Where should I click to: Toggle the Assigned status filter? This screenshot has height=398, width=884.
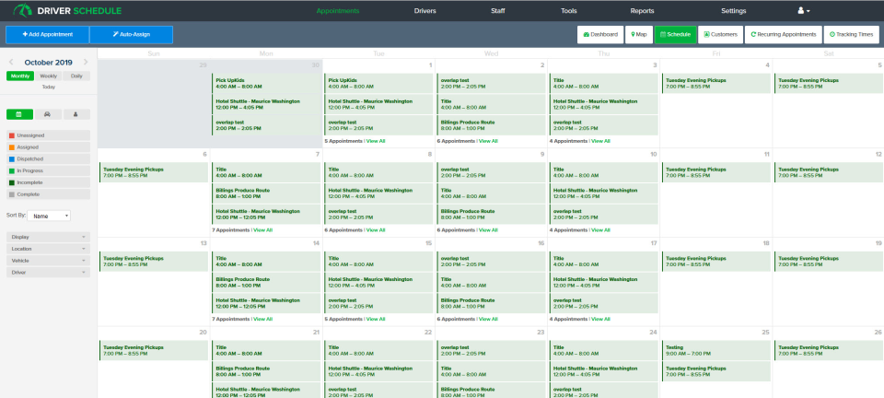click(x=49, y=147)
